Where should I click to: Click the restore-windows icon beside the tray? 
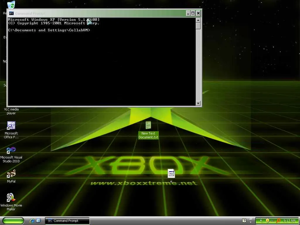pyautogui.click(x=251, y=219)
